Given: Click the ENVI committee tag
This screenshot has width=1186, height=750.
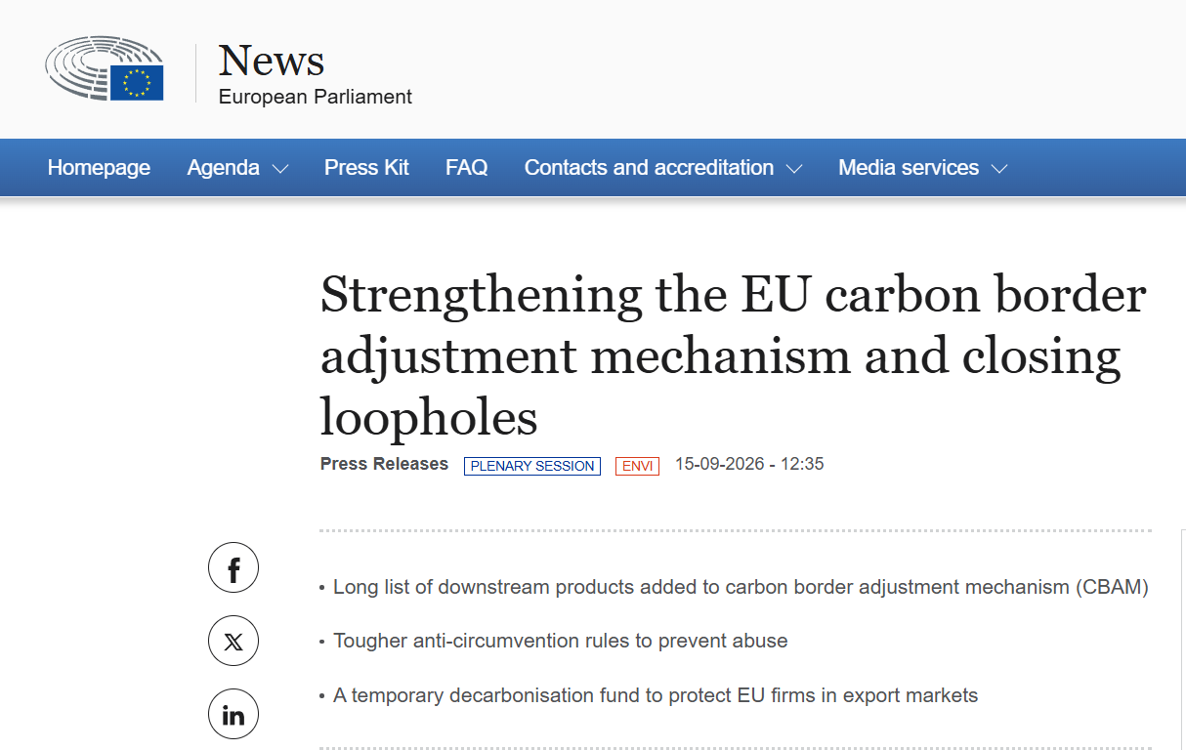Looking at the screenshot, I should click(637, 466).
